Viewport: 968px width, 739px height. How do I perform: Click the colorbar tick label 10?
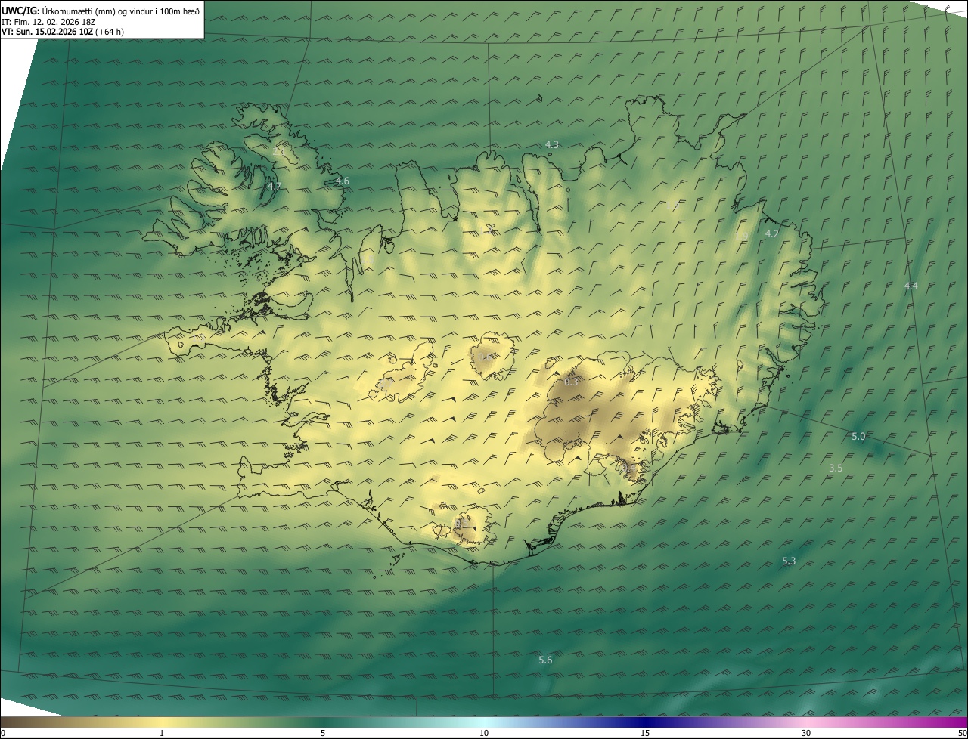pyautogui.click(x=484, y=733)
